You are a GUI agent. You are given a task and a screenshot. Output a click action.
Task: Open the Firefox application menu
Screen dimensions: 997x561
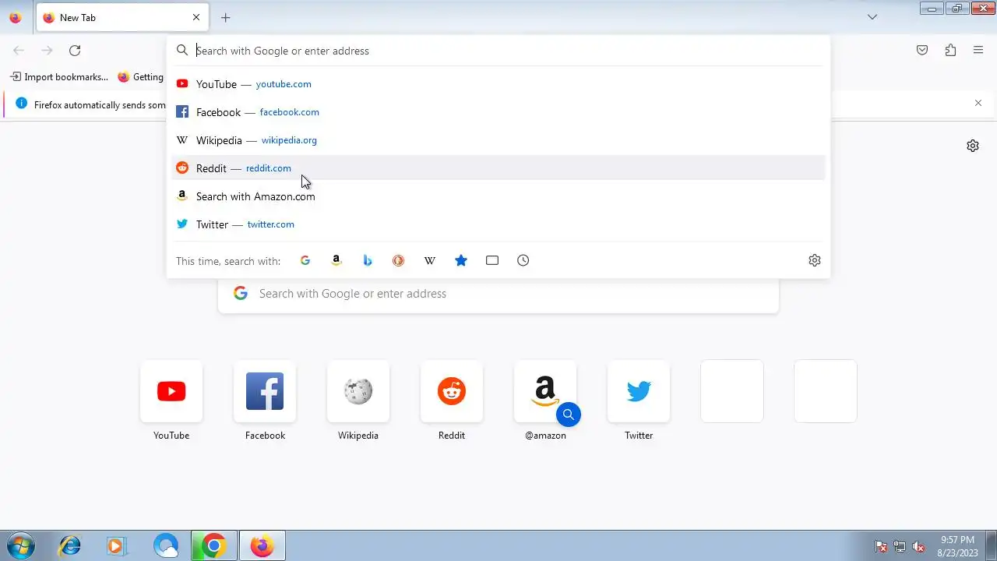pos(978,51)
